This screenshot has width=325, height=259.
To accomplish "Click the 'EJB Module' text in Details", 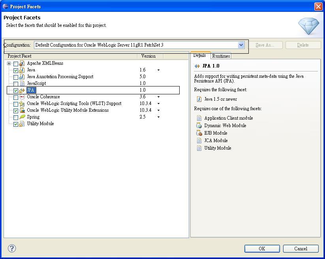I will [x=216, y=133].
